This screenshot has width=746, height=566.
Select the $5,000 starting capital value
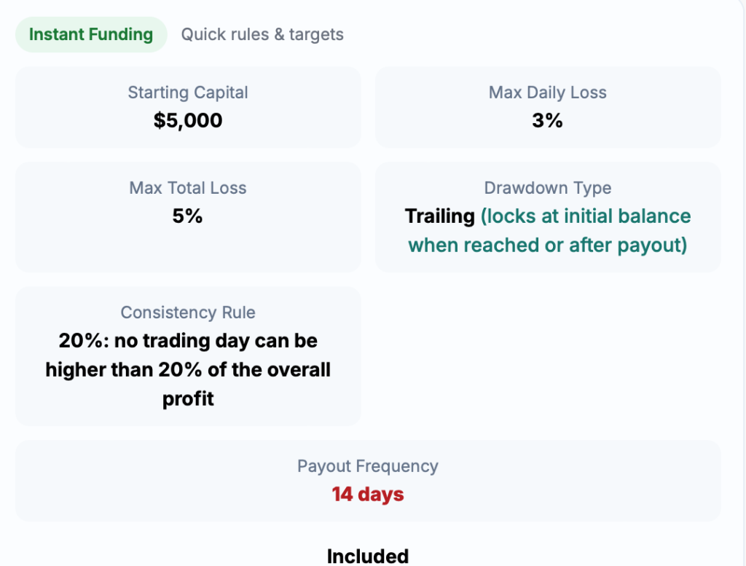188,120
